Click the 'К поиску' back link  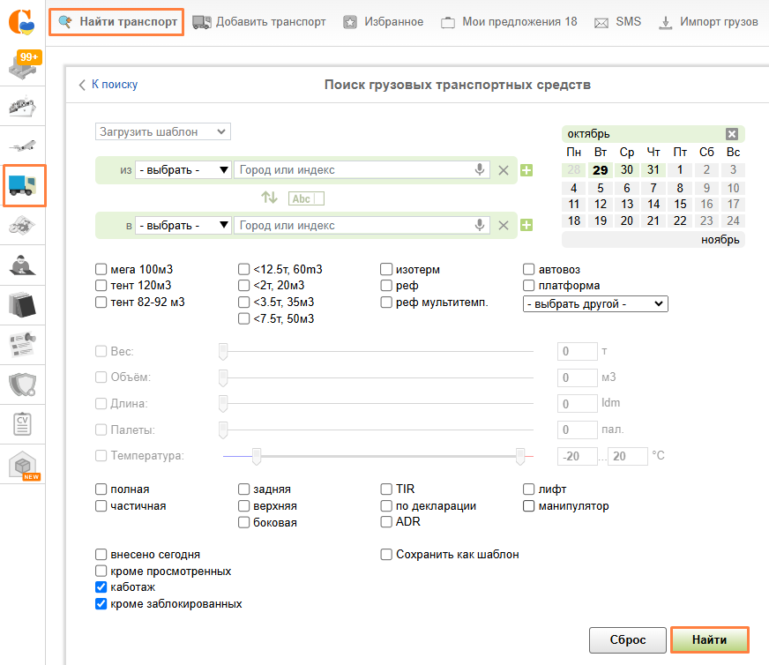pyautogui.click(x=108, y=85)
